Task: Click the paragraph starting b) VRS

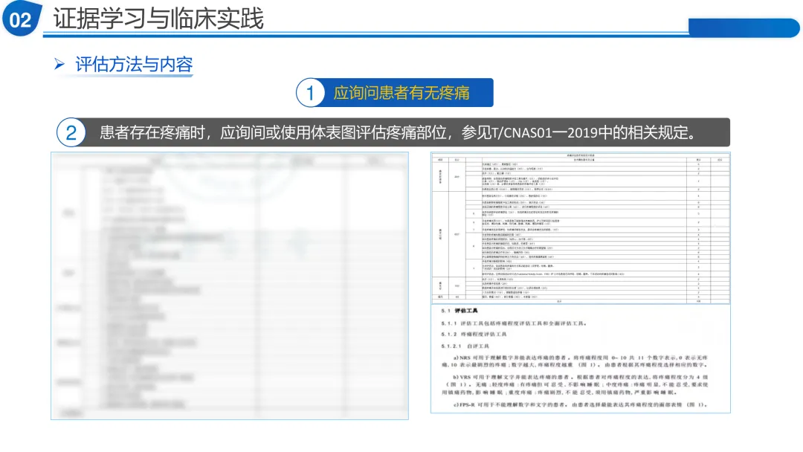Action: click(x=575, y=384)
